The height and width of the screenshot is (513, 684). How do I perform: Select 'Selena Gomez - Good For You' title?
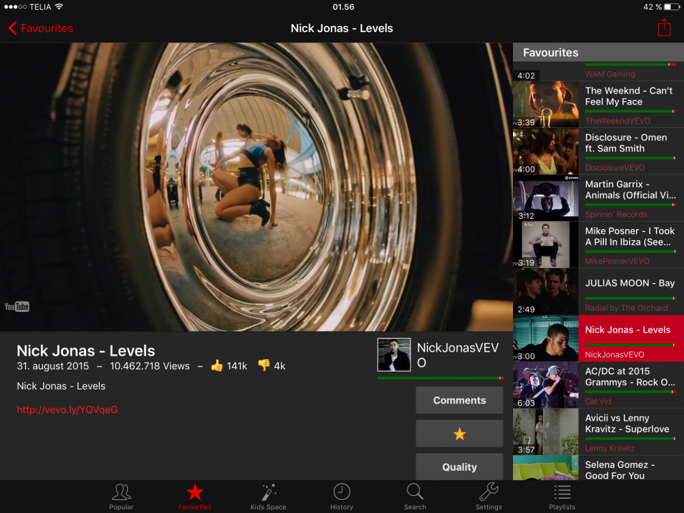tap(620, 470)
